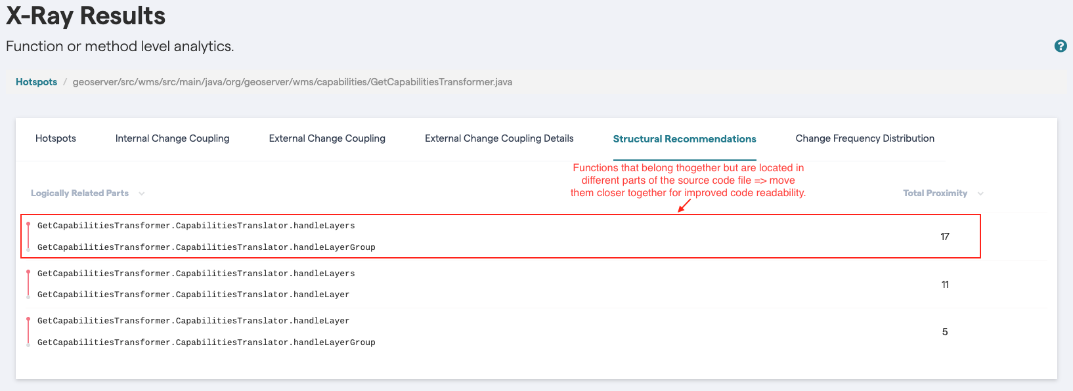
Task: Click the red connector icon beside proximity 5 pair
Action: click(x=28, y=331)
